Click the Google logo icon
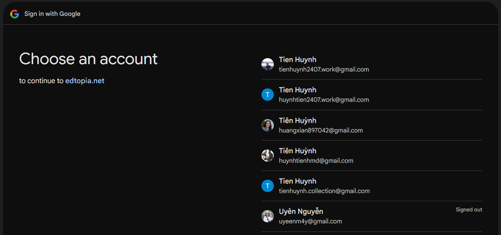Image resolution: width=501 pixels, height=235 pixels. 14,14
